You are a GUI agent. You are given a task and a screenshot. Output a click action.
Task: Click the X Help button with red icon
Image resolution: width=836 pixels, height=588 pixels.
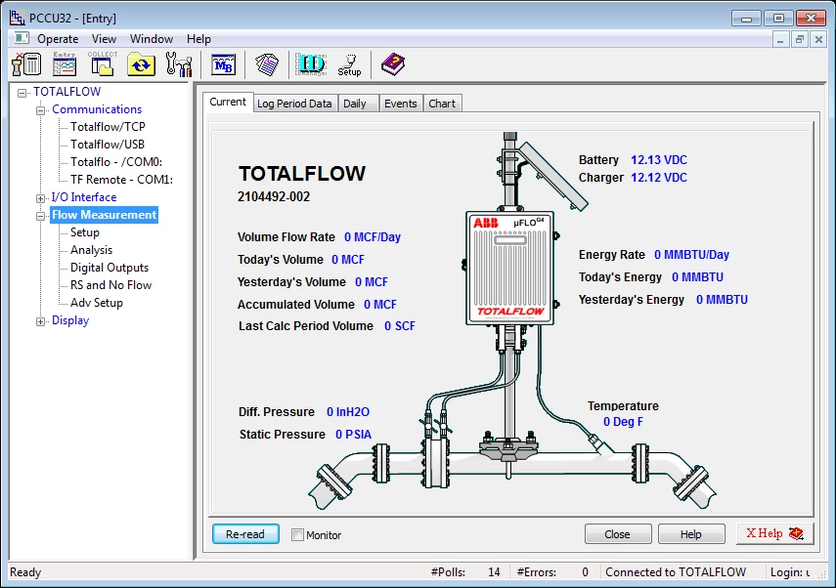(x=773, y=533)
